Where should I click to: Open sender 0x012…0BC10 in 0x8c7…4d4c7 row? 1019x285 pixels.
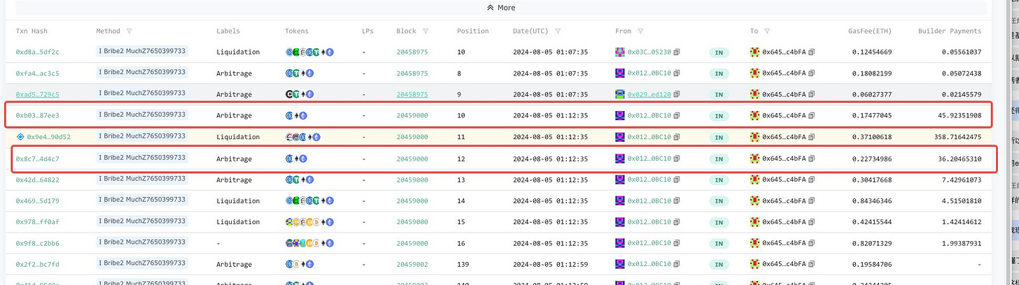pyautogui.click(x=649, y=159)
